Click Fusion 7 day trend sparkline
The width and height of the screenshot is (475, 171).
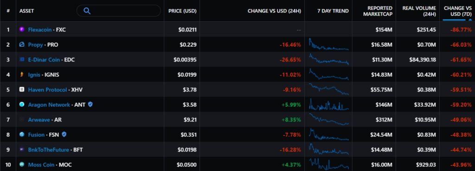329,134
